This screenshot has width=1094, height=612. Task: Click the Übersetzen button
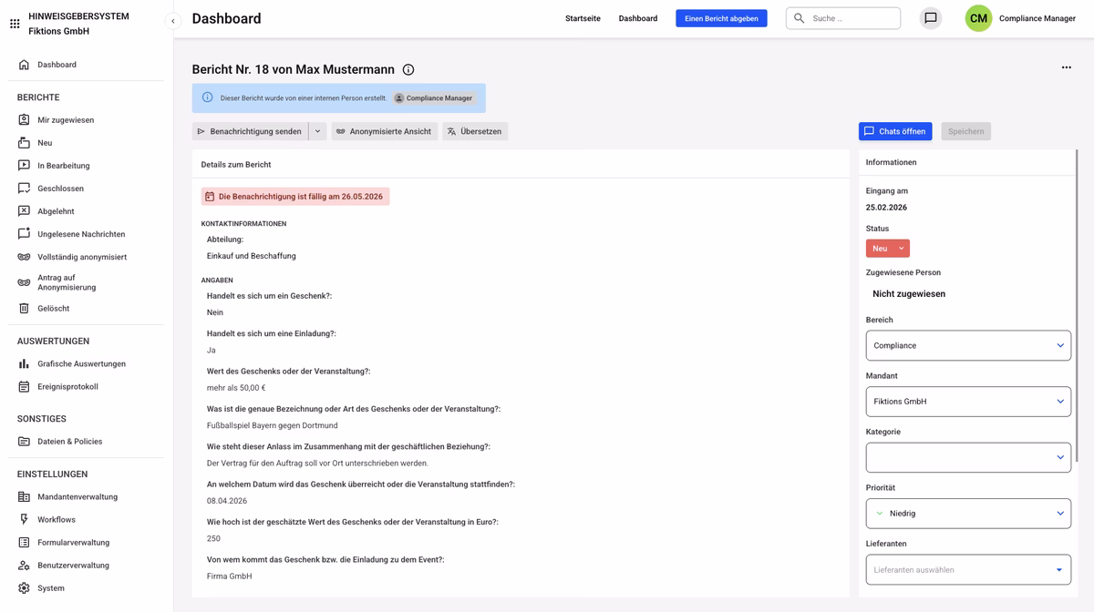(475, 131)
